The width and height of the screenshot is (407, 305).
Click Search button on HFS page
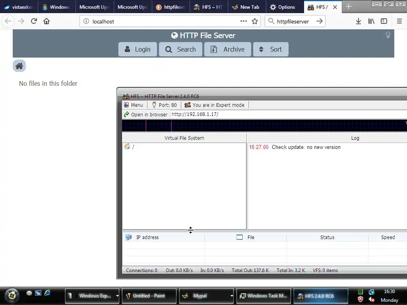click(x=180, y=49)
